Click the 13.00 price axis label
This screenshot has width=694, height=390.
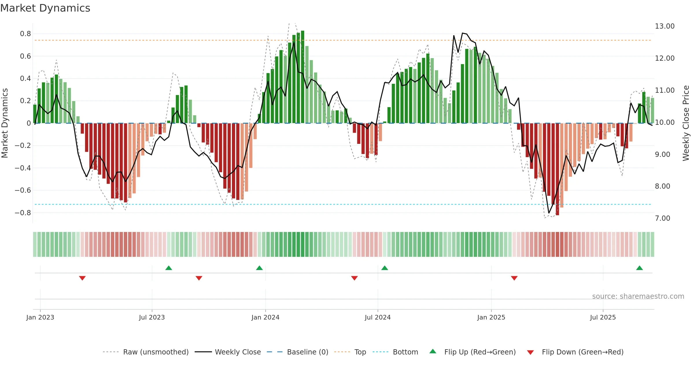click(x=665, y=26)
